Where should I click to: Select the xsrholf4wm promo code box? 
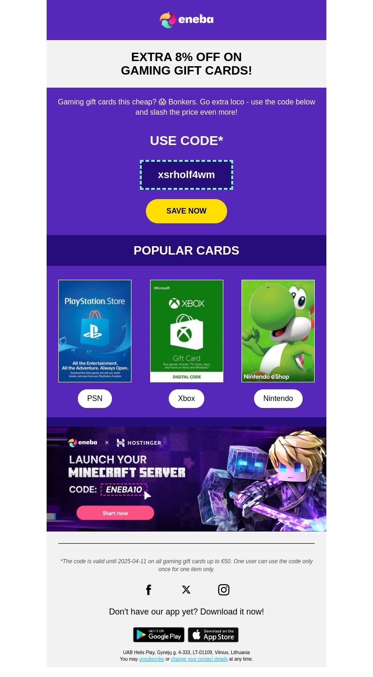[x=186, y=175]
